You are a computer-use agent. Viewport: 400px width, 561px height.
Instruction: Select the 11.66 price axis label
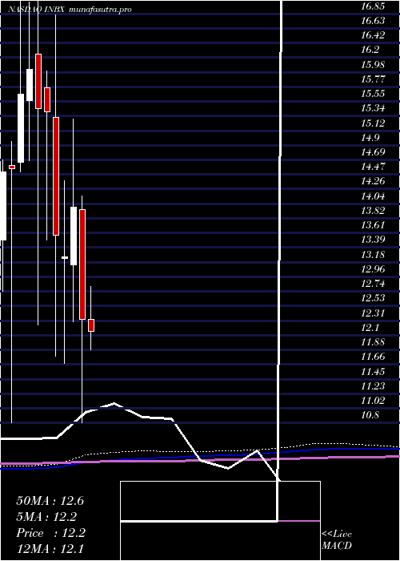tap(373, 357)
